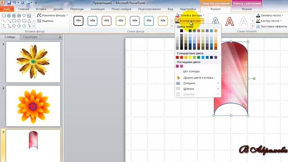Open the undo history dropdown arrow
This screenshot has height=162, width=288.
click(18, 3)
